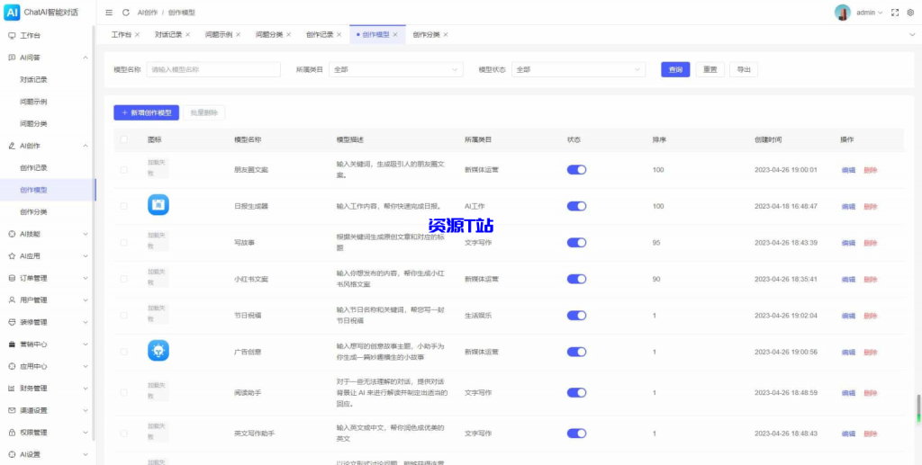Click the admin avatar picture

click(x=843, y=13)
